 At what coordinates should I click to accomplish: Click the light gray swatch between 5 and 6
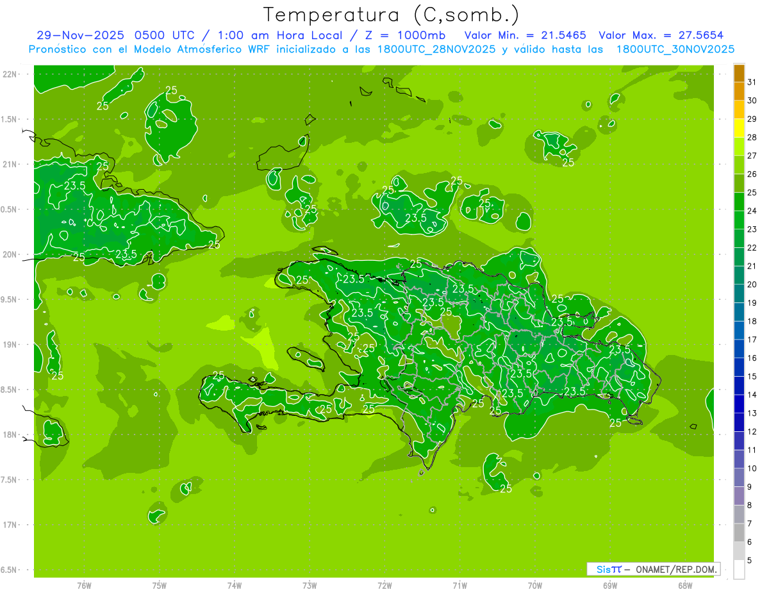pos(739,551)
